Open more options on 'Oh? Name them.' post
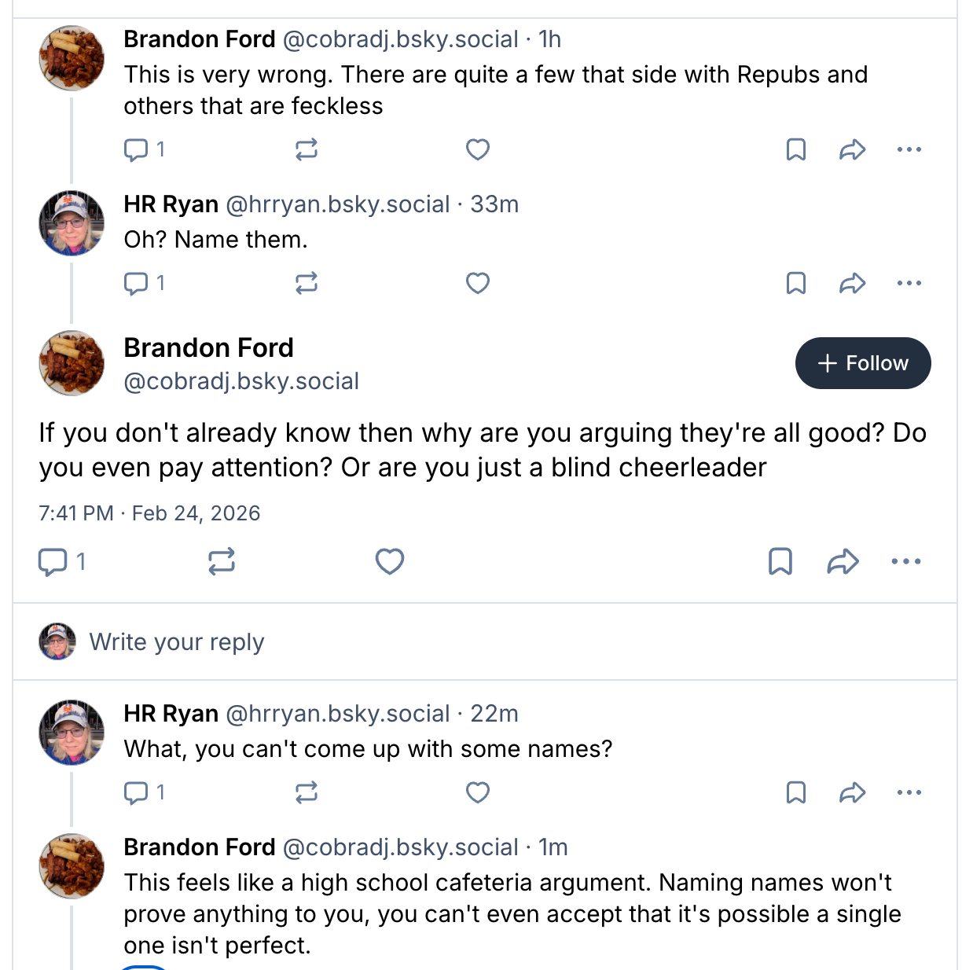Image resolution: width=962 pixels, height=970 pixels. [909, 283]
